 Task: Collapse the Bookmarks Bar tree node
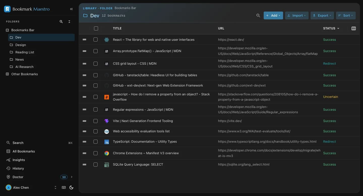7,30
